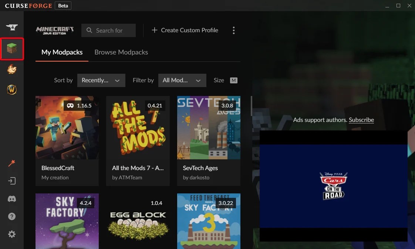The width and height of the screenshot is (415, 249).
Task: Open the SevTech Ages modpack thumbnail
Action: [208, 128]
